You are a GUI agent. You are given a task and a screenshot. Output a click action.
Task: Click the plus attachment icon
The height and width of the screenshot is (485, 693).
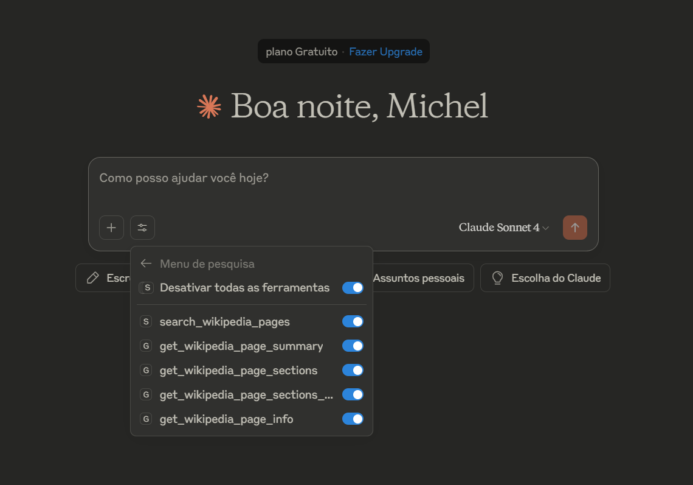111,228
